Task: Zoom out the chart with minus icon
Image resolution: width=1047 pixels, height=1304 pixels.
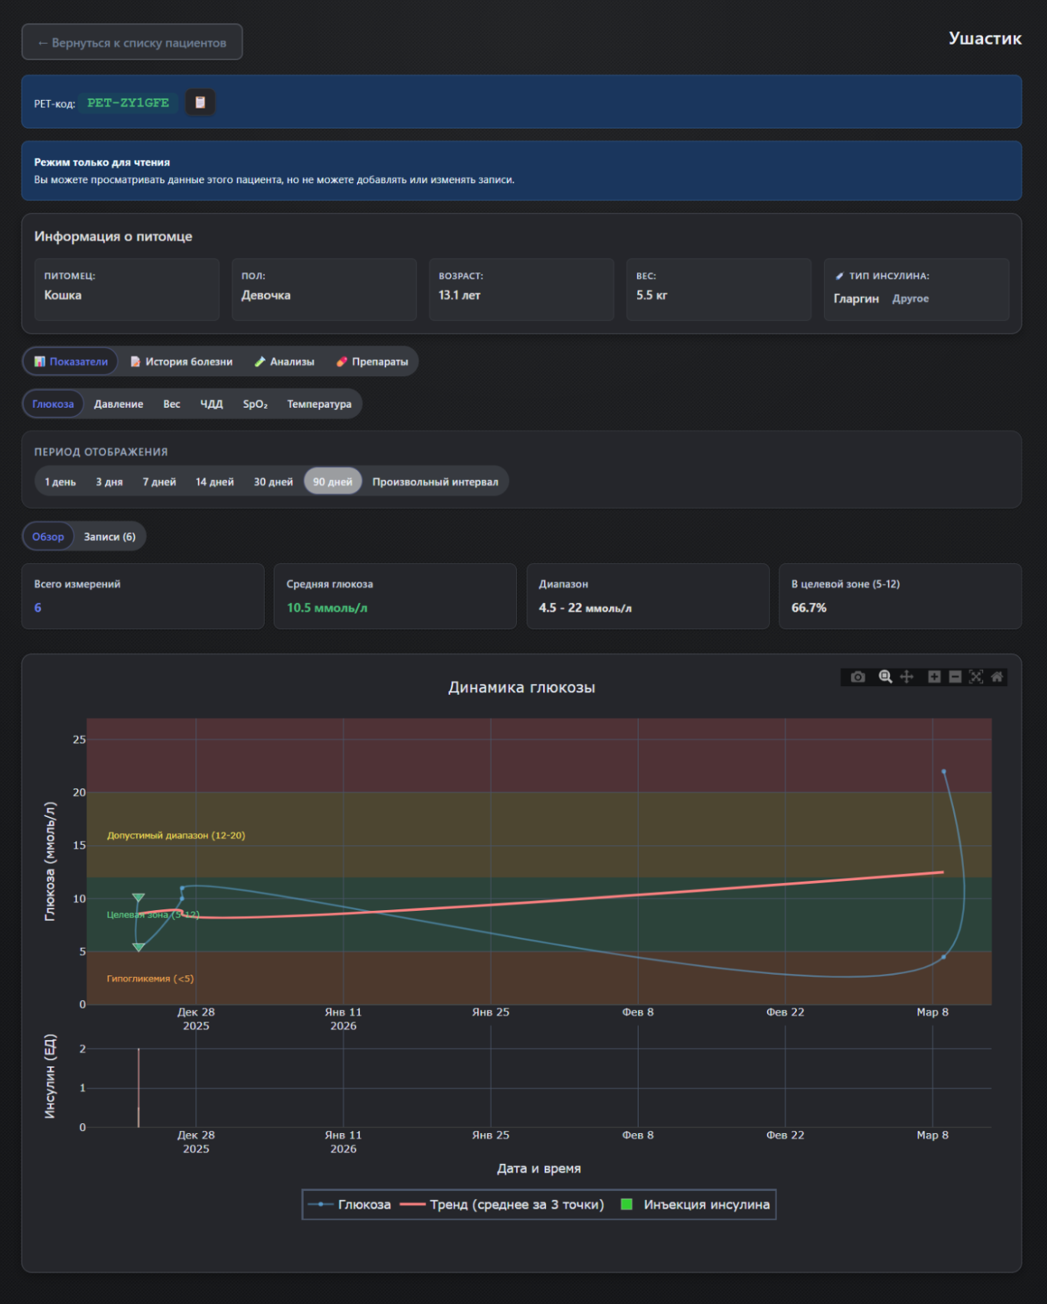Action: coord(955,677)
